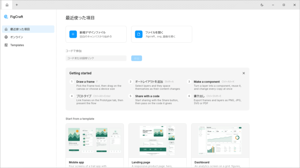Click the blue plus icon for new file
The height and width of the screenshot is (168, 300).
pos(73,34)
